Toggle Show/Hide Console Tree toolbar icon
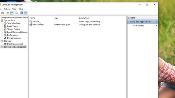Screen dimensions: 175x98 coord(12,13)
